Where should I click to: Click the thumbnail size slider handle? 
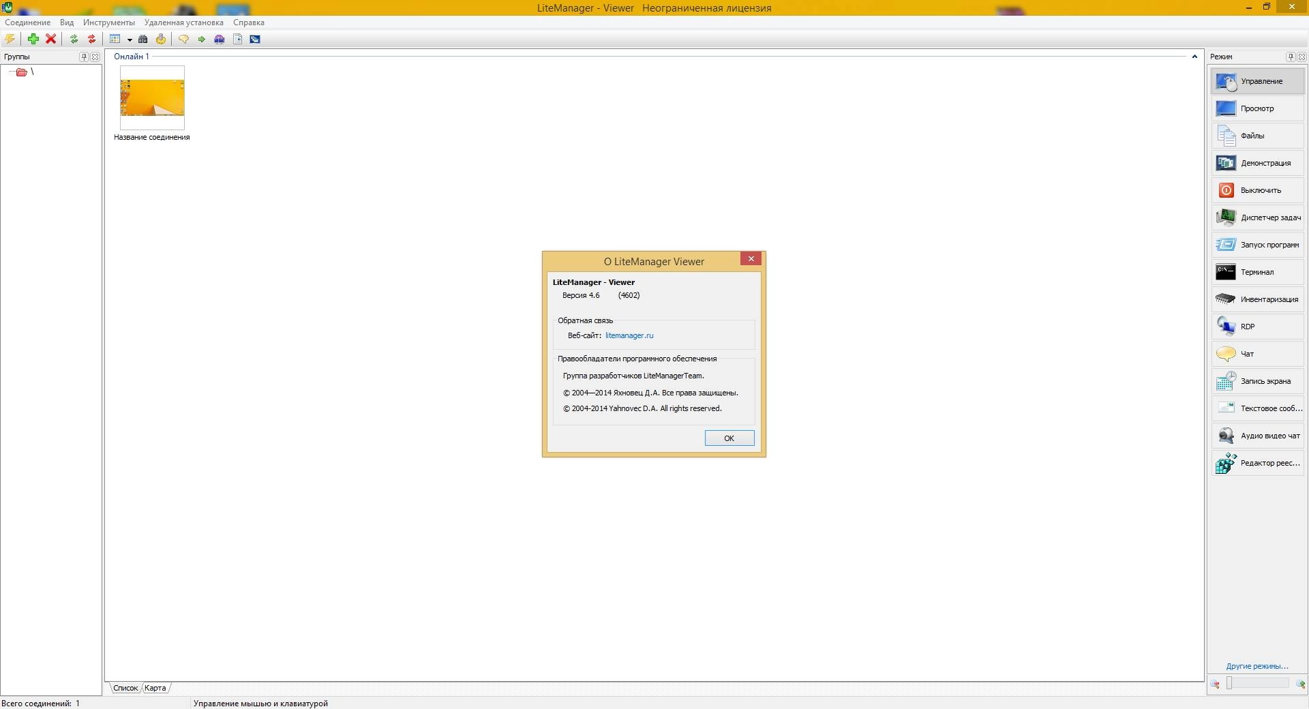[x=1229, y=683]
